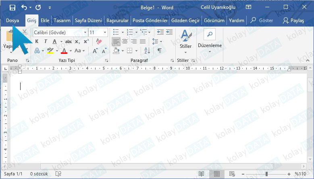Switch to Web Layout view
This screenshot has height=179, width=314.
(x=232, y=174)
